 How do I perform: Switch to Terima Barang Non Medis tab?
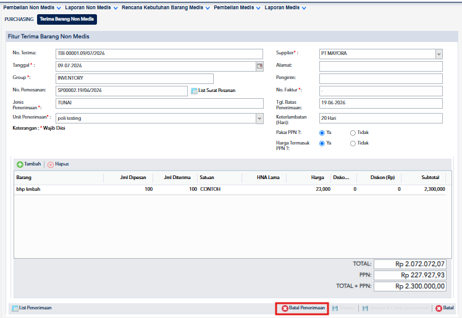(67, 19)
